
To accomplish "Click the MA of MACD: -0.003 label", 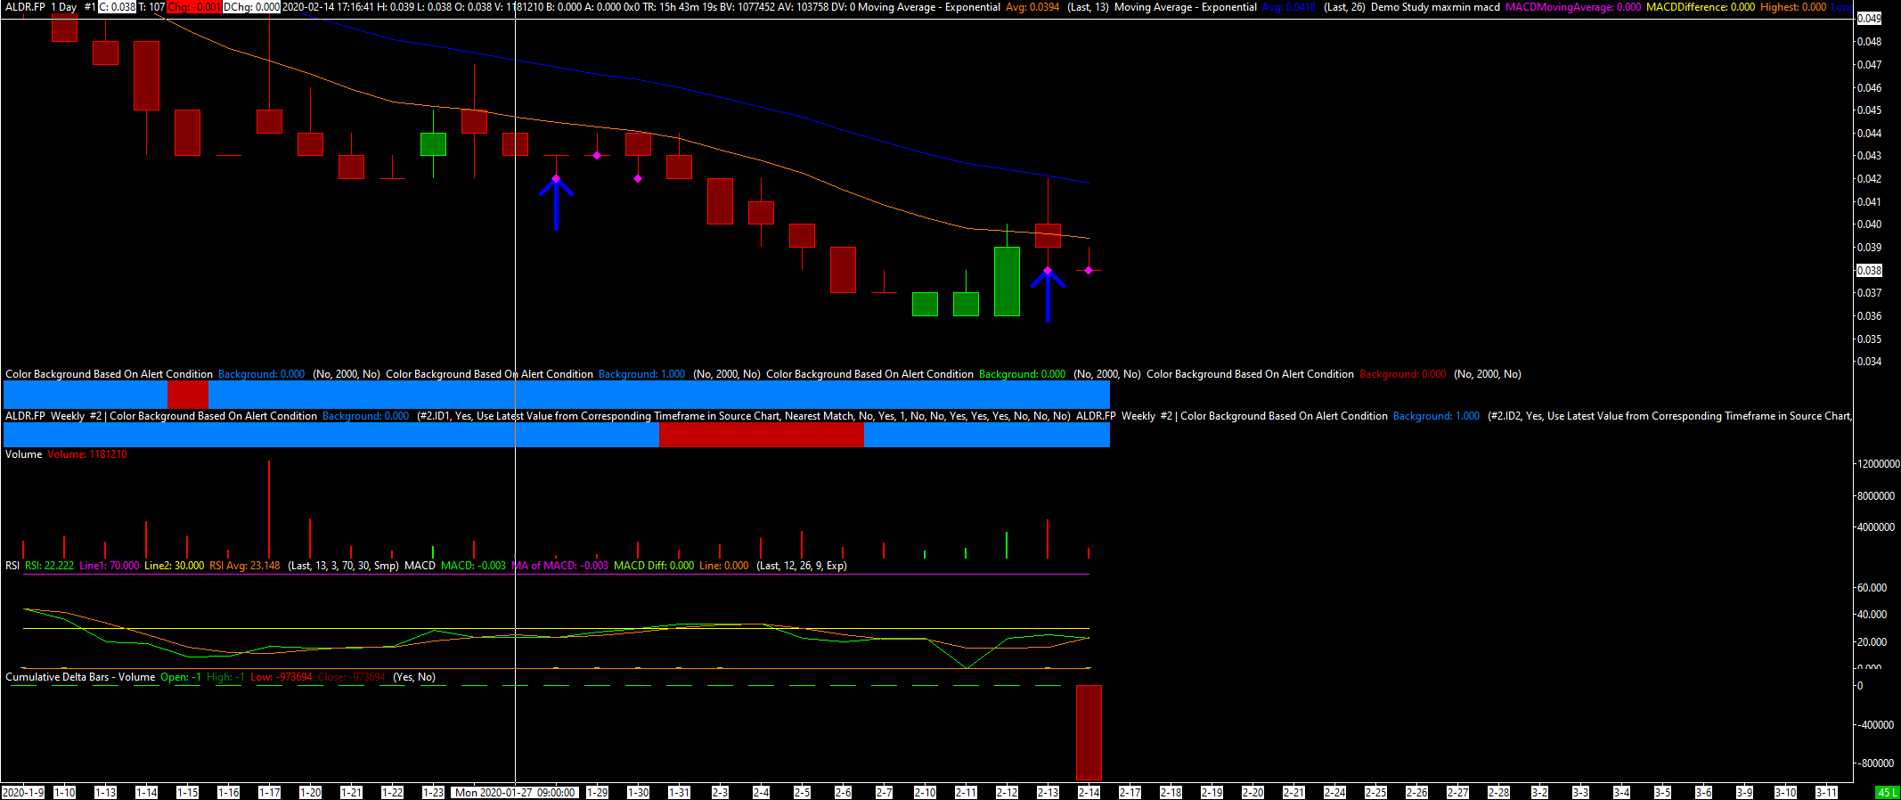I will (x=560, y=566).
